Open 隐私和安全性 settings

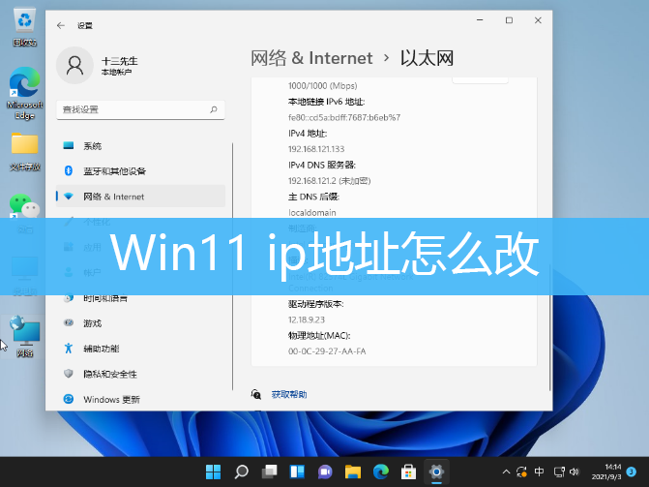pyautogui.click(x=109, y=374)
